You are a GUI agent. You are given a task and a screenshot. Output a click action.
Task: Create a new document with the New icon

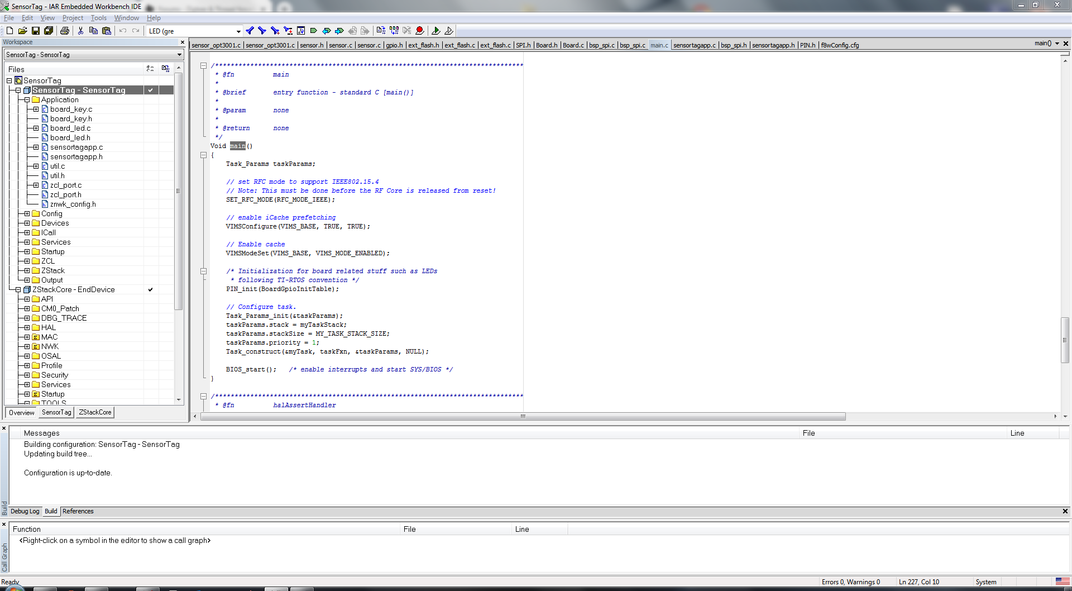coord(9,31)
